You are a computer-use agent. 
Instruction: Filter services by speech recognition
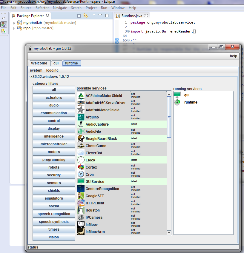[54, 214]
